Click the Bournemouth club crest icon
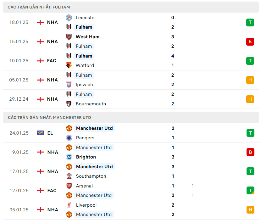Viewport: 261px width, 223px height. pos(69,104)
